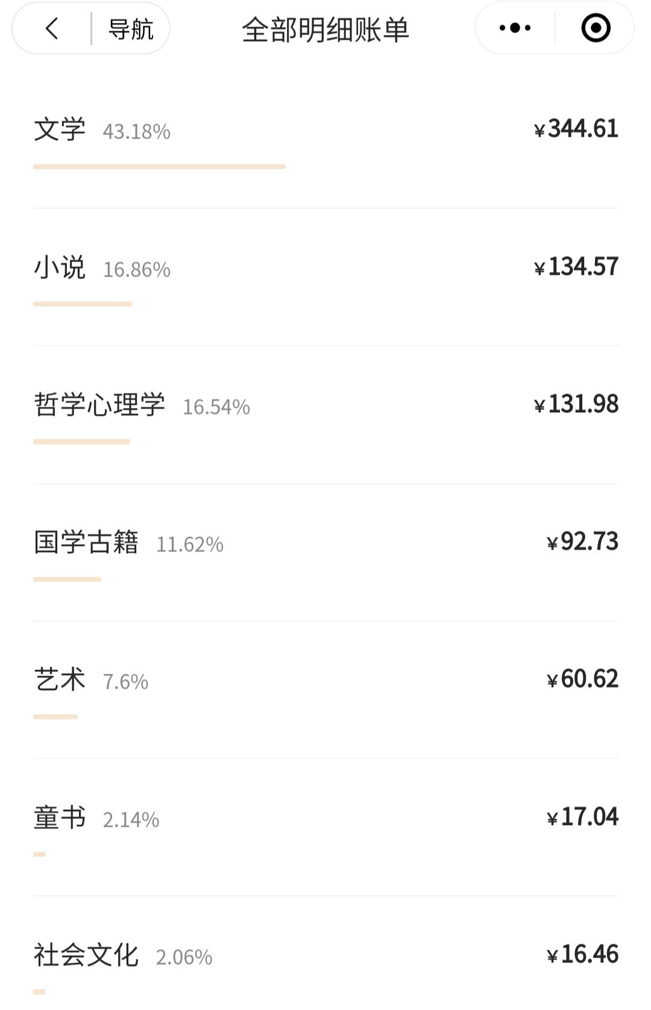This screenshot has width=651, height=1010.
Task: Open the 国学古籍 category entry
Action: tap(325, 552)
